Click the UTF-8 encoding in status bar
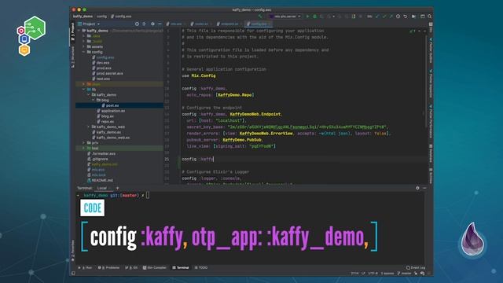503x283 pixels. pos(373,274)
